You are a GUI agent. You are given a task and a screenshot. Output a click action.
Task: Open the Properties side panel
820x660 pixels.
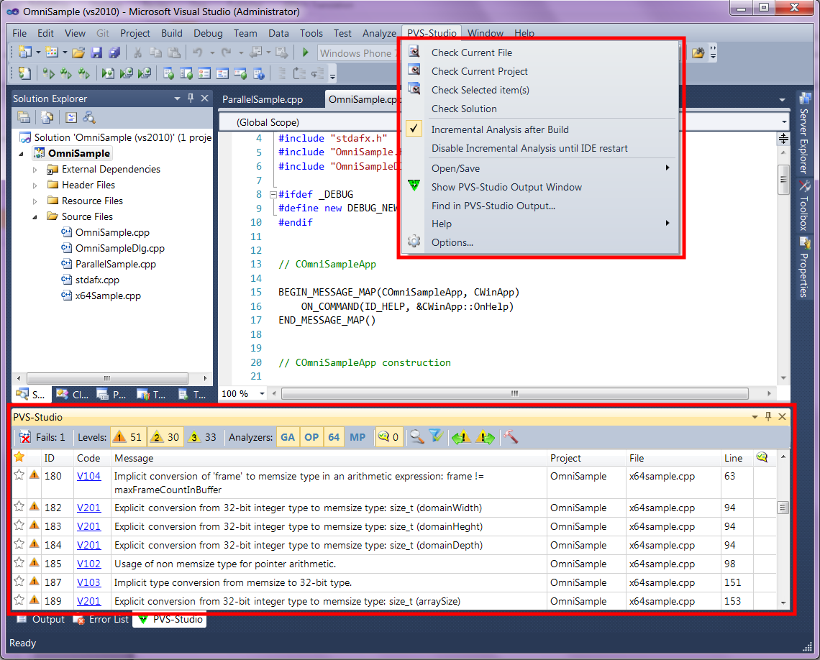804,267
